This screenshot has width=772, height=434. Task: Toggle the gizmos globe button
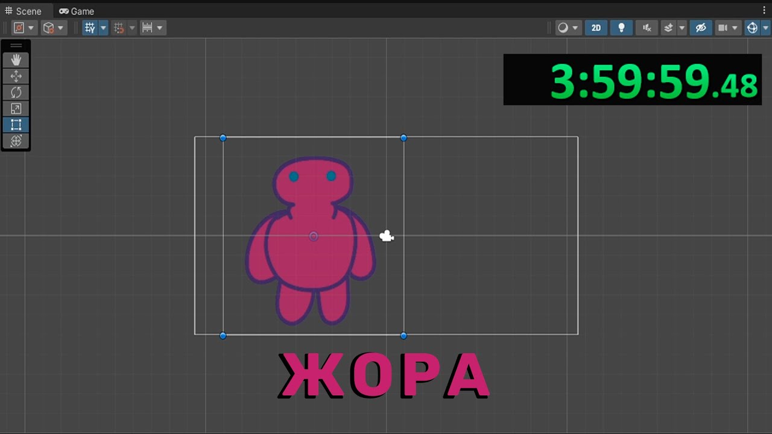click(752, 28)
